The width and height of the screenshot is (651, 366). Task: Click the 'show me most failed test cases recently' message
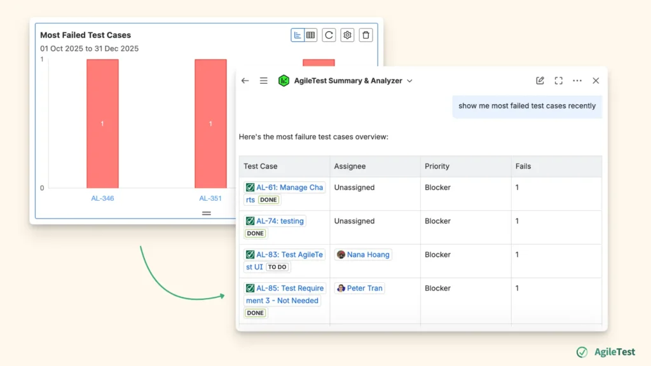click(527, 106)
